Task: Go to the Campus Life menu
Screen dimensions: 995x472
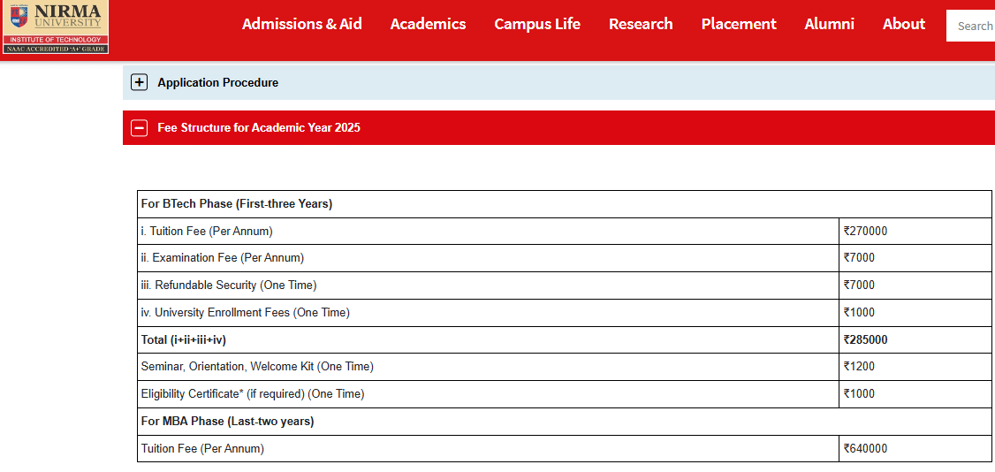Action: coord(537,24)
